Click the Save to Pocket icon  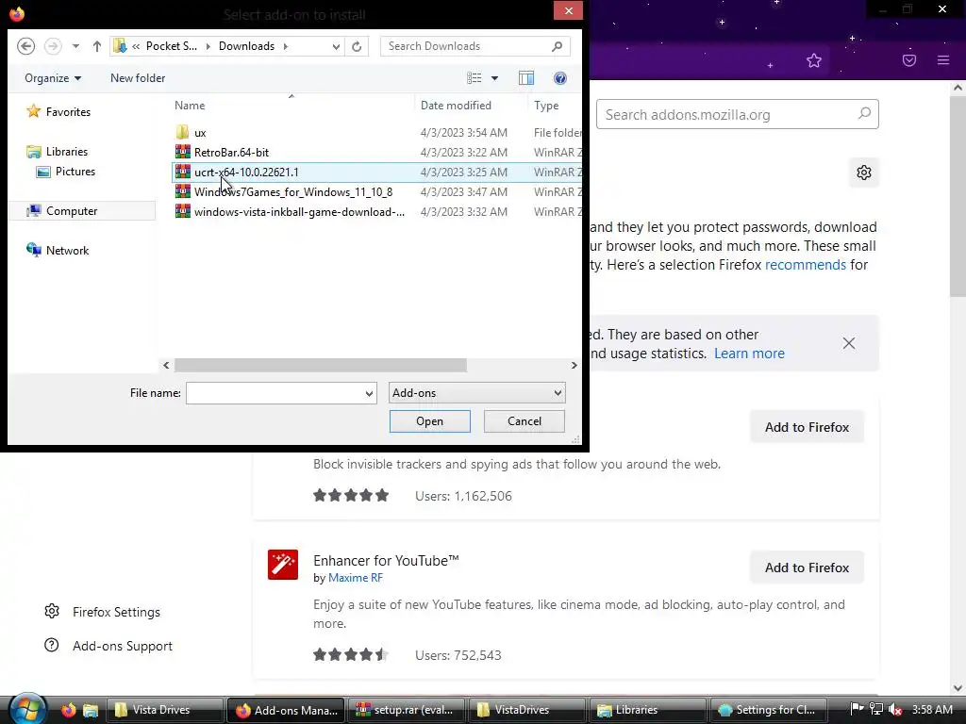coord(909,60)
